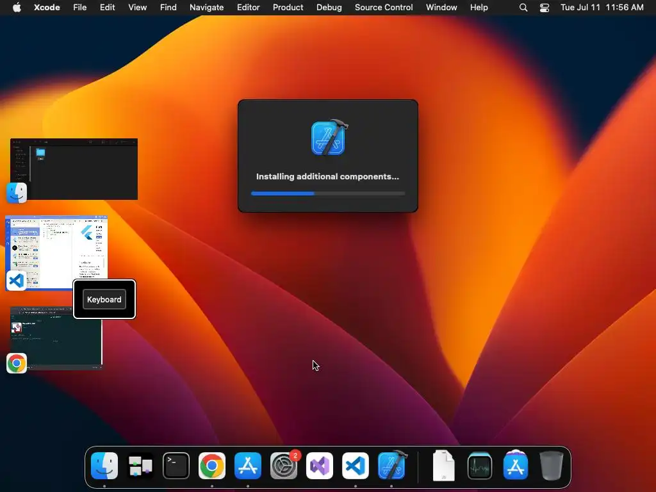
Task: Click the VS Code app icon in Stage Manager
Action: pos(17,281)
